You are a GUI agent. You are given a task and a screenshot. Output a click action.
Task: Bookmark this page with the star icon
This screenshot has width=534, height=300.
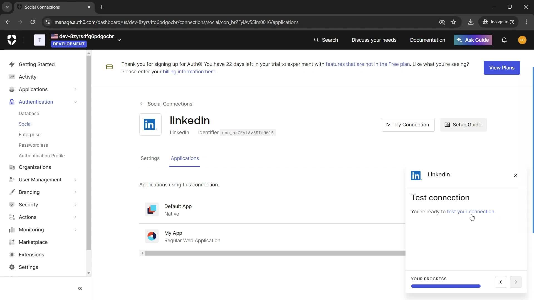(x=453, y=22)
